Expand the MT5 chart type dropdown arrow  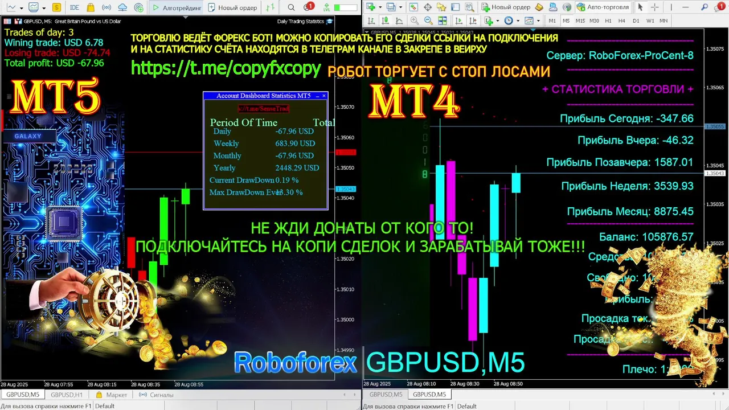click(x=22, y=8)
